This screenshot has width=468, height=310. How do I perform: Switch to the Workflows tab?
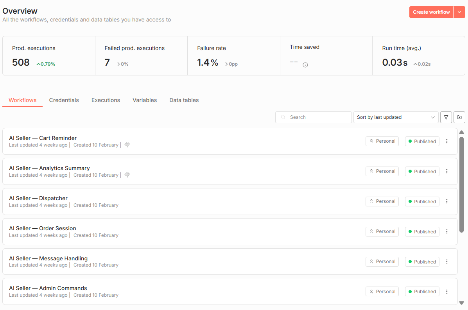pos(22,100)
